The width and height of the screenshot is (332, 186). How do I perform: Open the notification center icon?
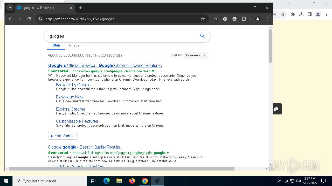tap(323, 181)
